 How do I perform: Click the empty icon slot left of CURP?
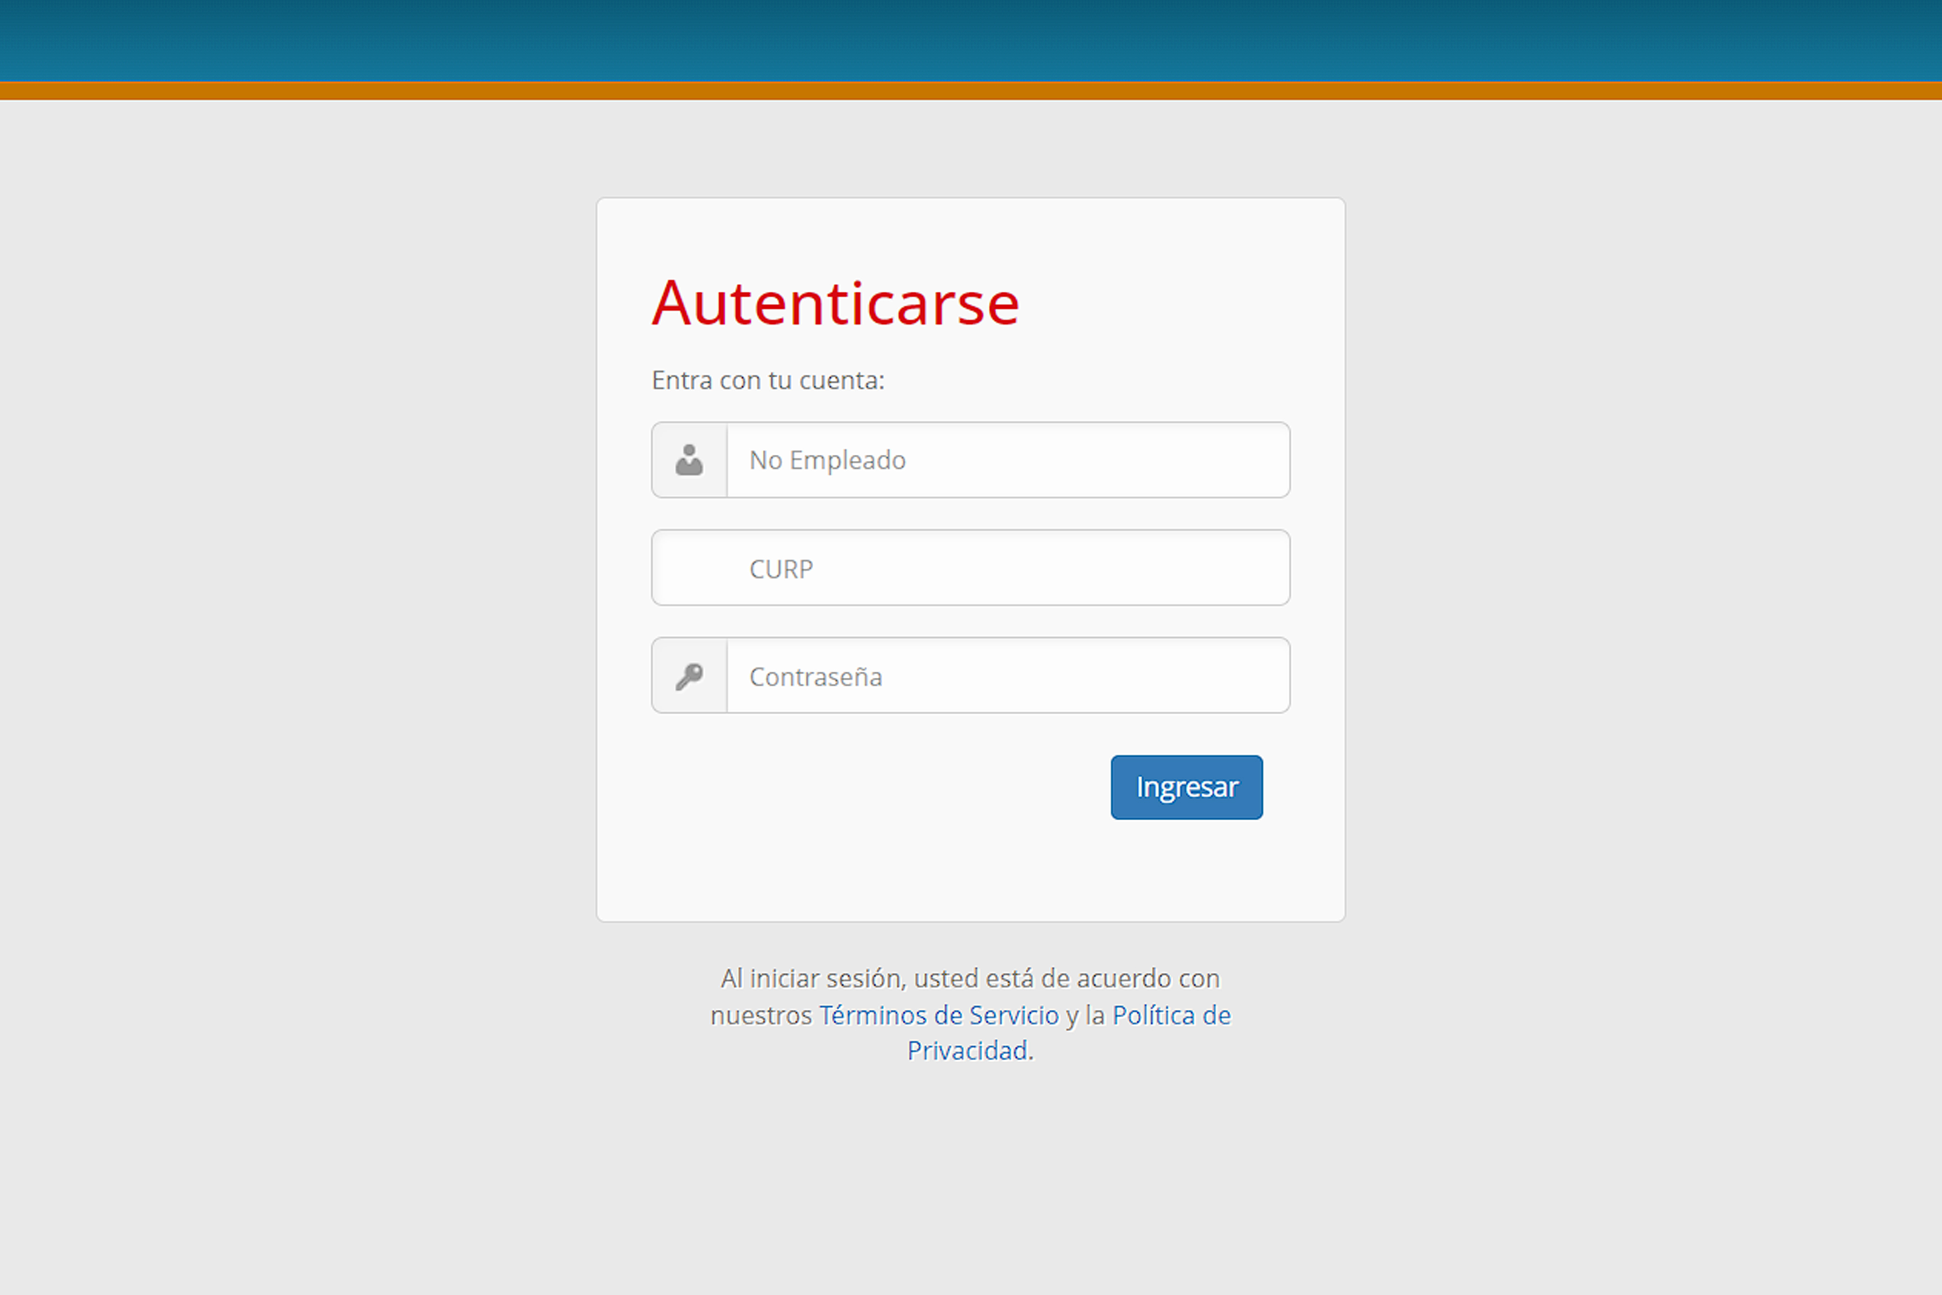[689, 568]
